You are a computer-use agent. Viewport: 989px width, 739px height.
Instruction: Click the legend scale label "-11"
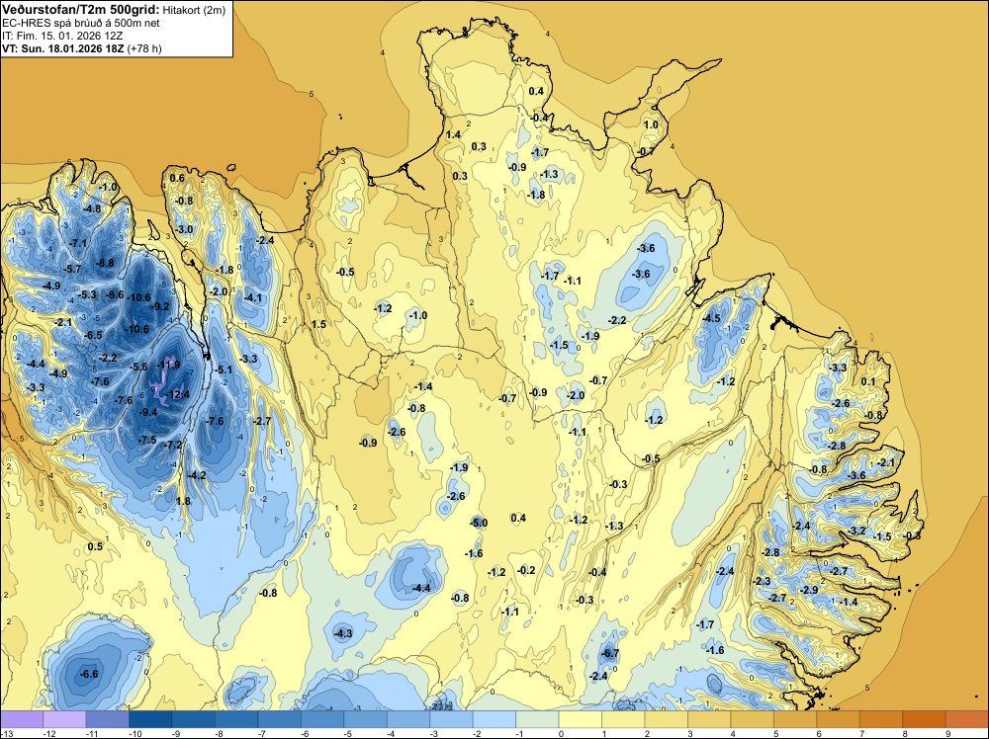[92, 733]
